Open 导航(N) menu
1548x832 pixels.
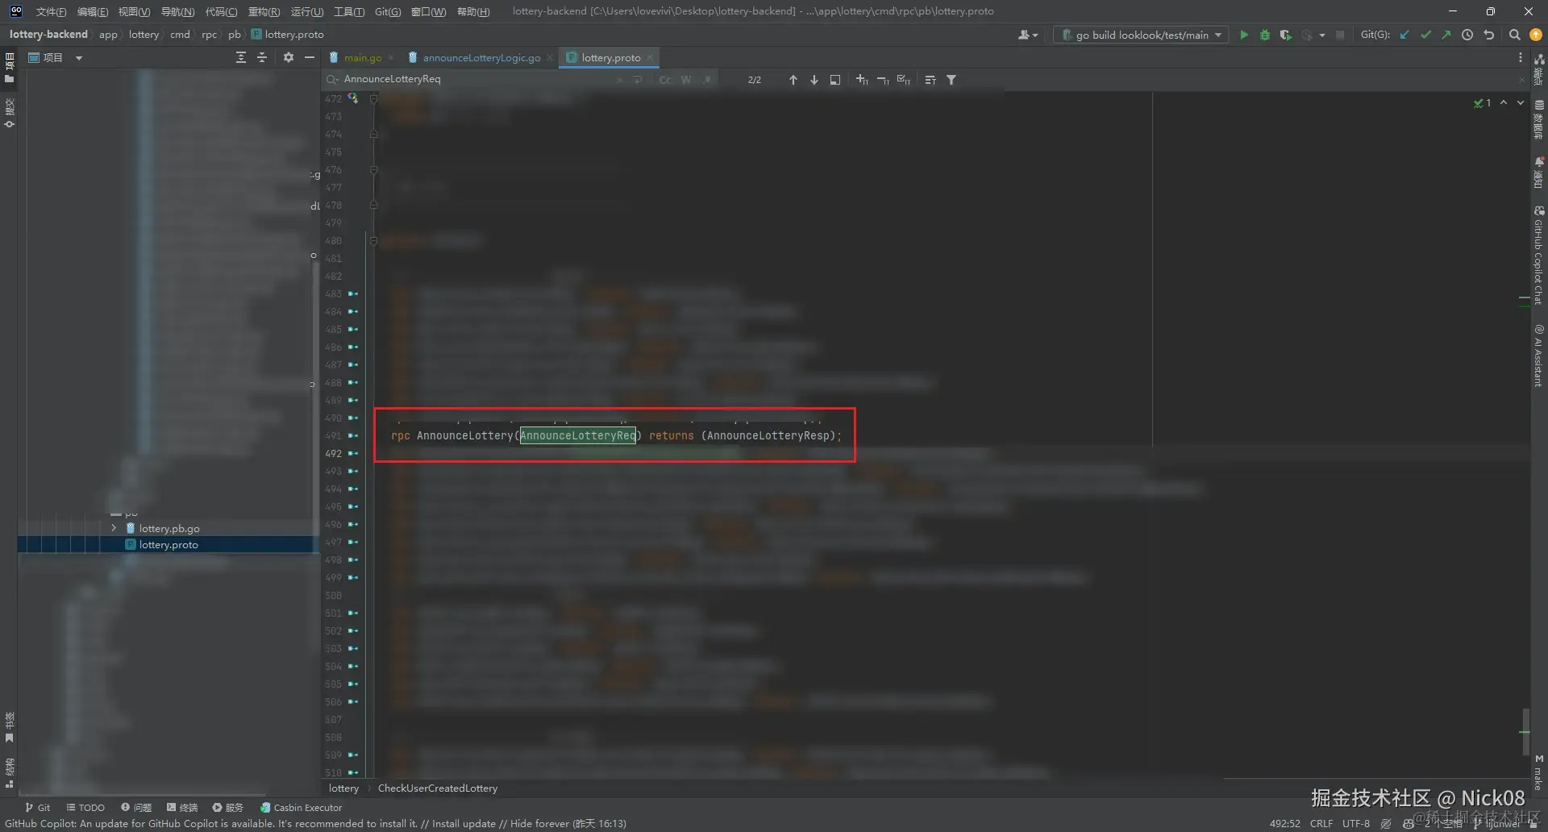coord(177,11)
